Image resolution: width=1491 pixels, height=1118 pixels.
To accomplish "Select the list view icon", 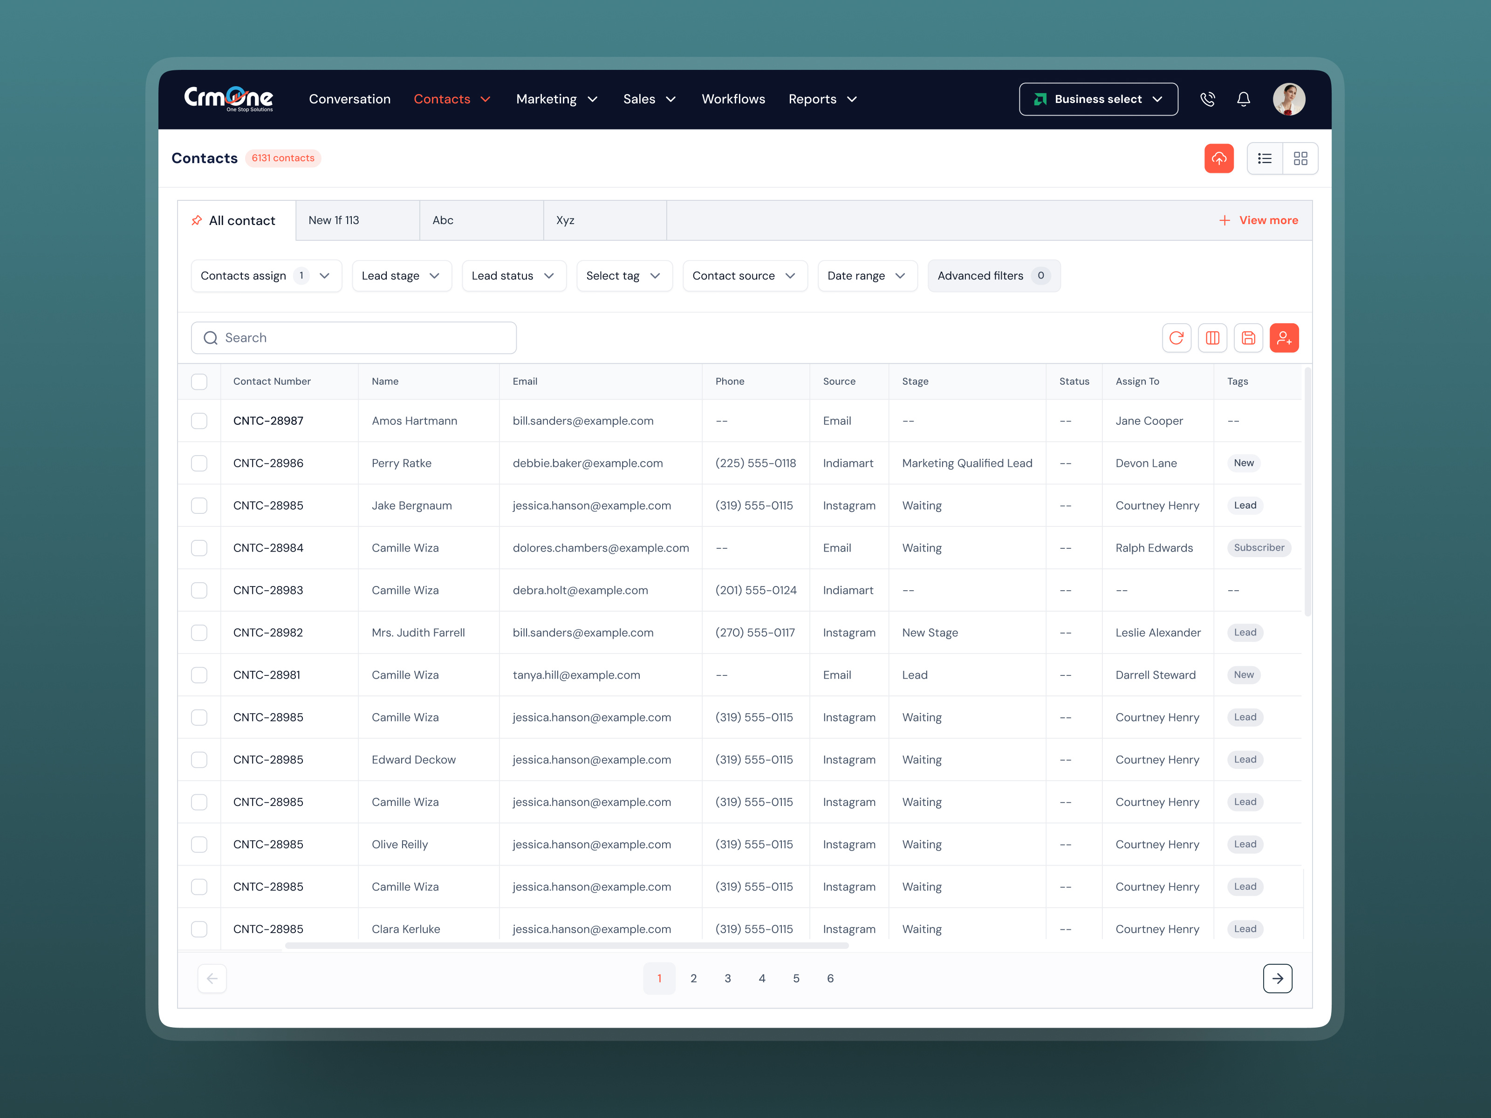I will pos(1265,158).
